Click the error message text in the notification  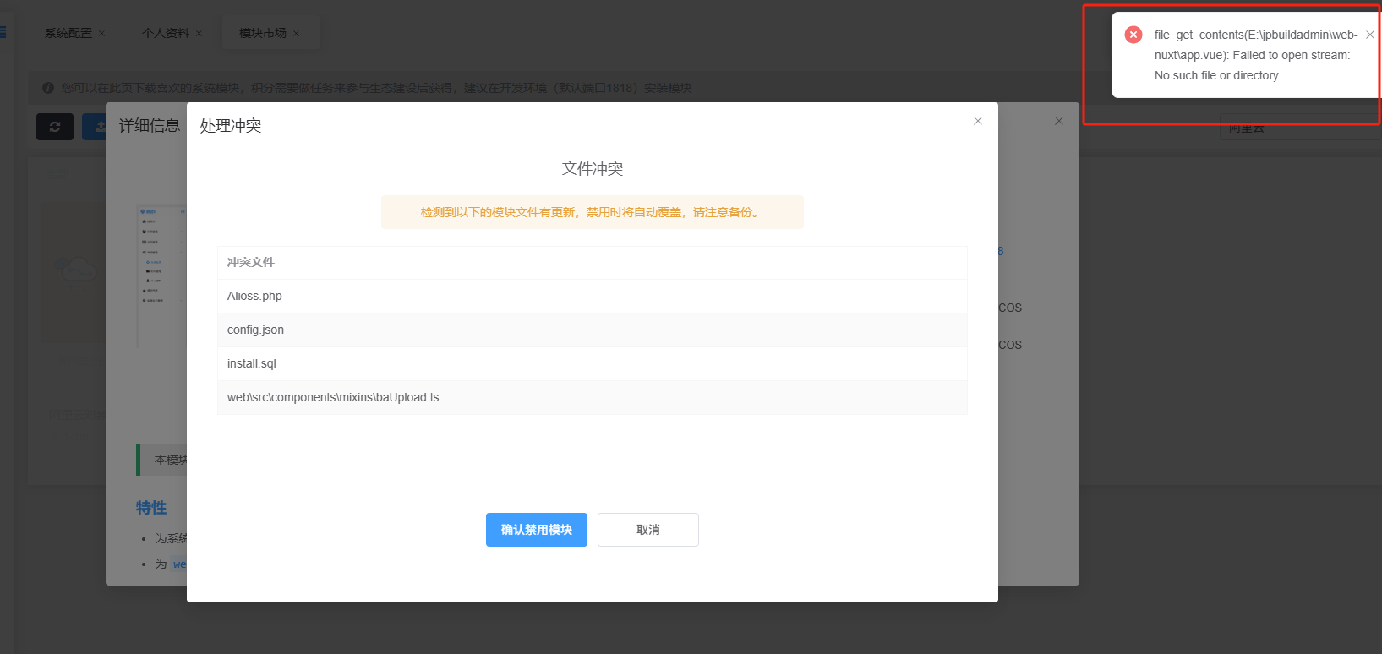coord(1256,55)
